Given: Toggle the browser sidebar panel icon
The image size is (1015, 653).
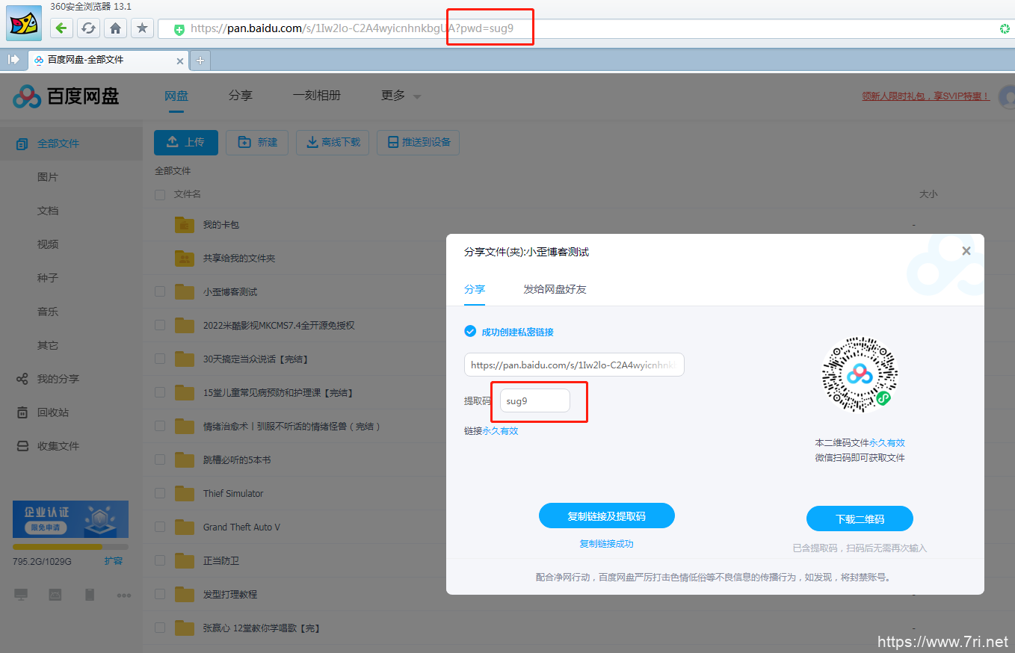Looking at the screenshot, I should pyautogui.click(x=13, y=60).
